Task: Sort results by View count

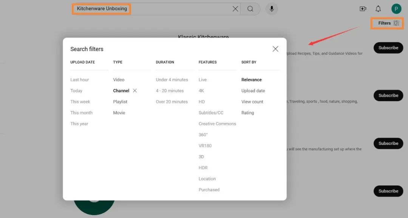Action: [x=252, y=102]
